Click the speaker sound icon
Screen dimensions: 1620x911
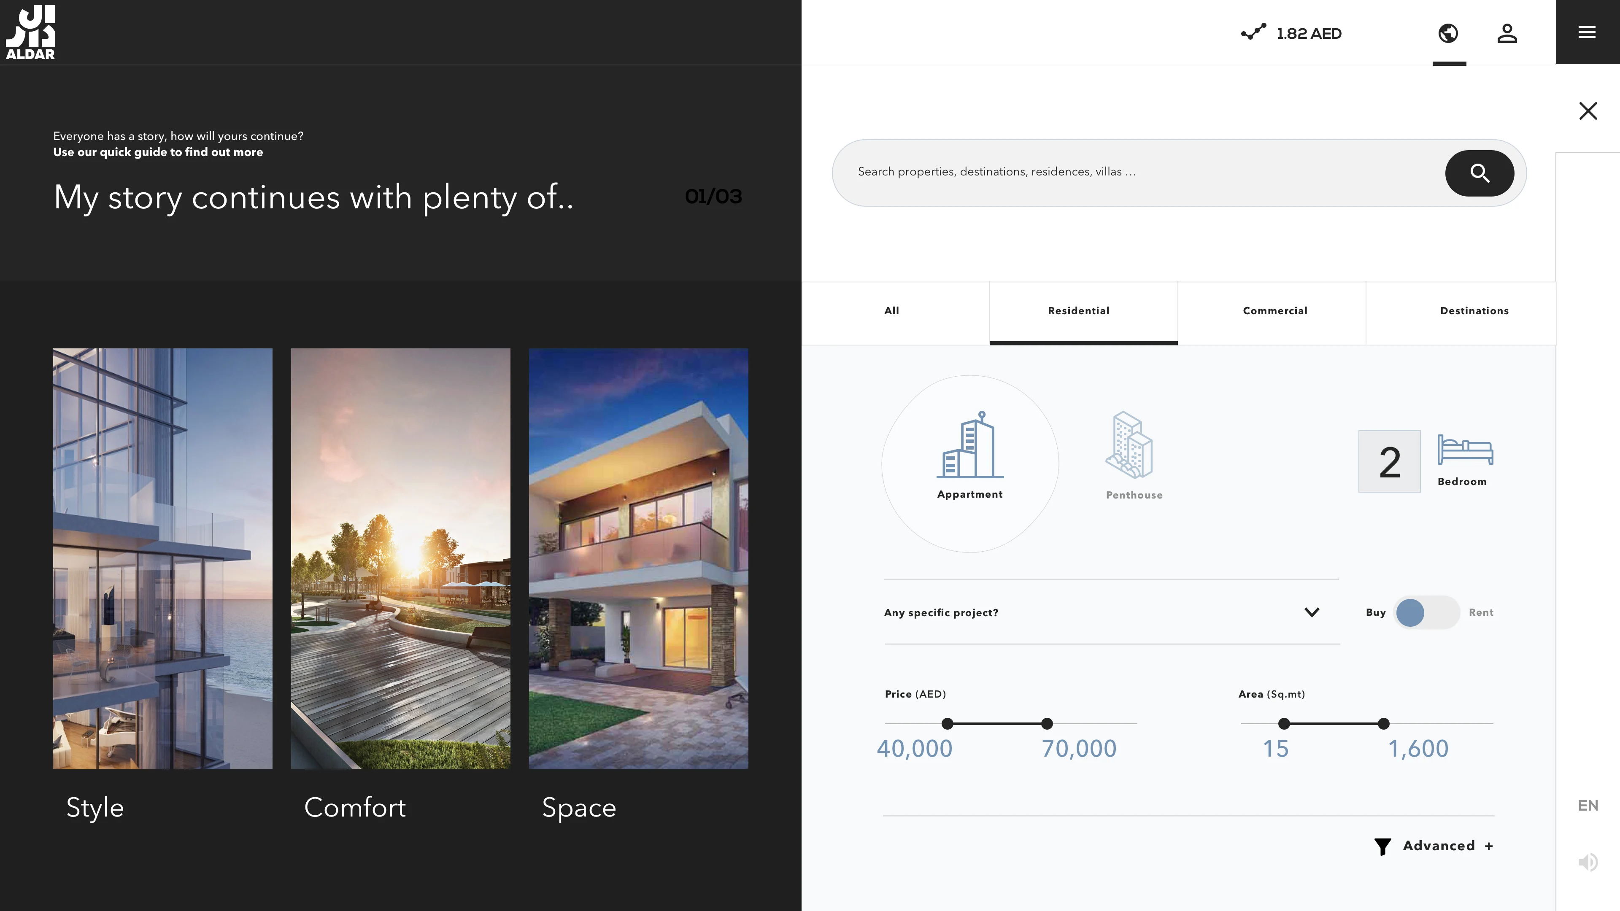[x=1587, y=862]
